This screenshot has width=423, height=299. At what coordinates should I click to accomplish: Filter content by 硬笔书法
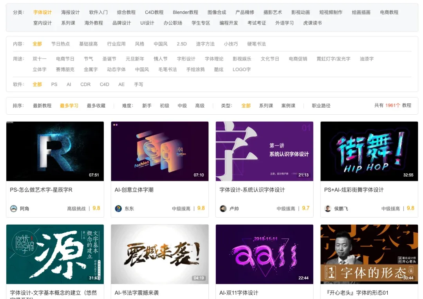[x=256, y=44]
